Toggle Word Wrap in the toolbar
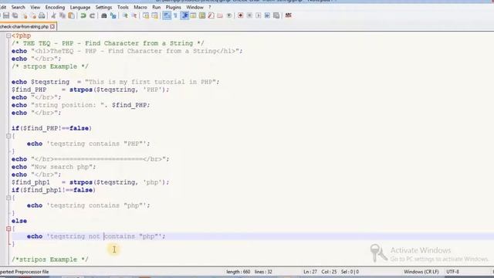 (x=167, y=15)
